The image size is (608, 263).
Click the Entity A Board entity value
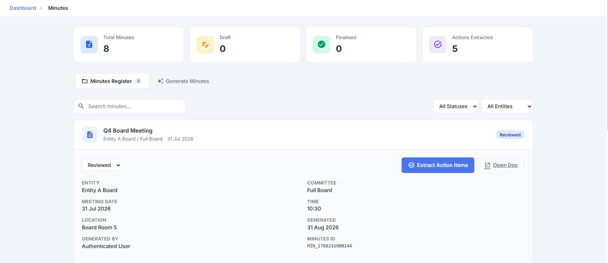100,190
